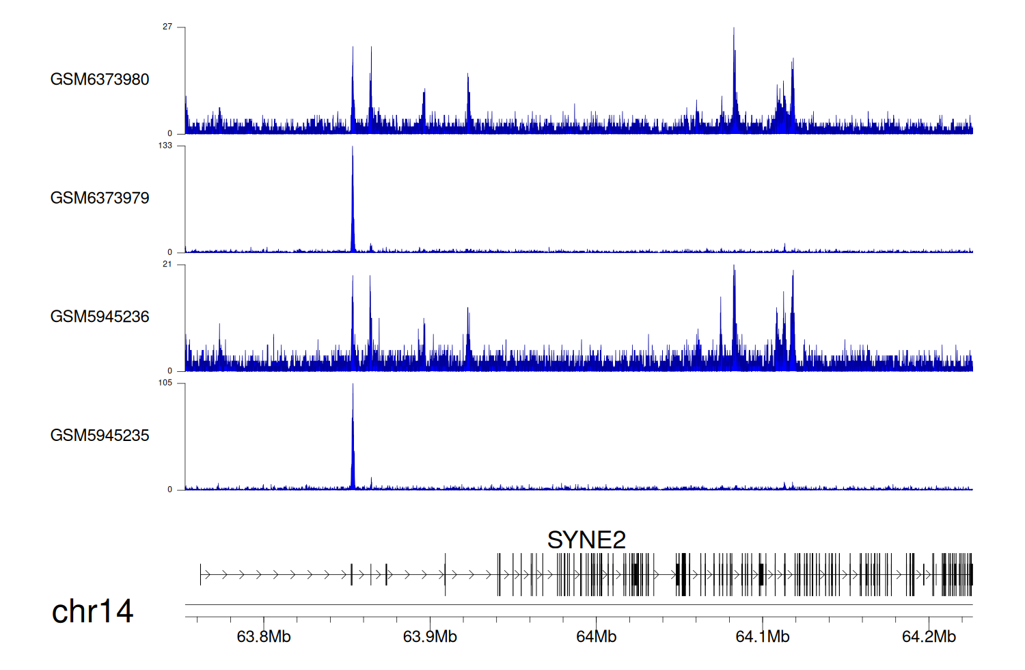Click the GSM6373980 track label

click(x=100, y=79)
